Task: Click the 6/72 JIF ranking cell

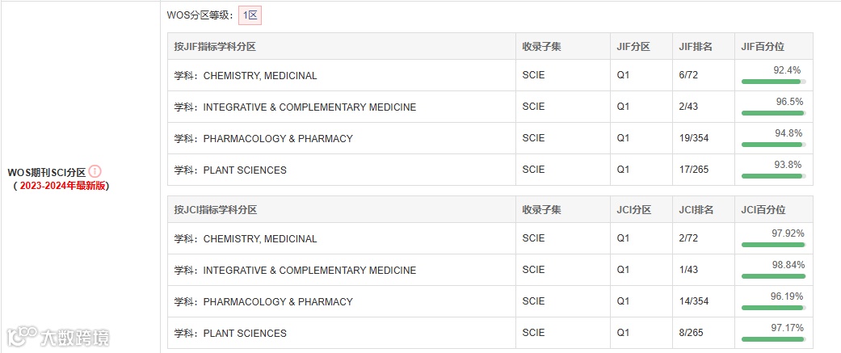Action: (x=688, y=75)
